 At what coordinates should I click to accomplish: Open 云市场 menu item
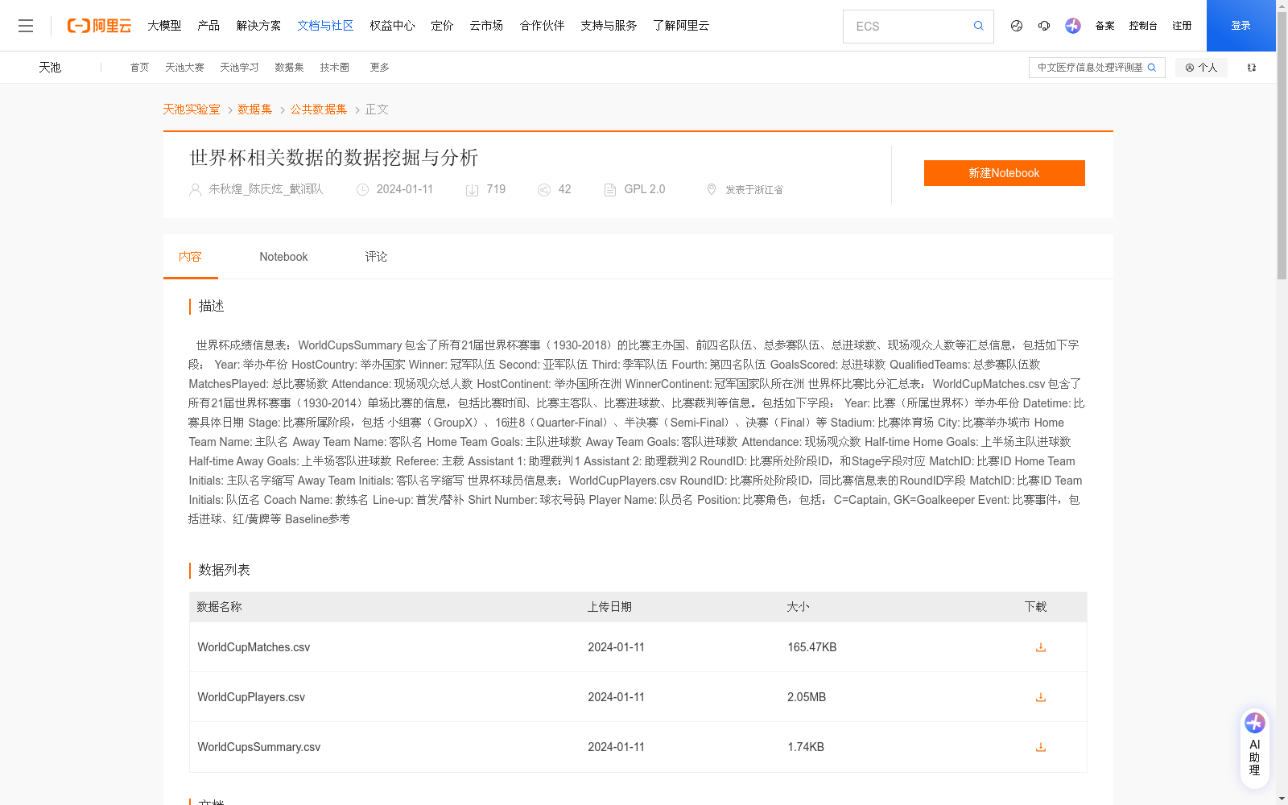pyautogui.click(x=486, y=26)
